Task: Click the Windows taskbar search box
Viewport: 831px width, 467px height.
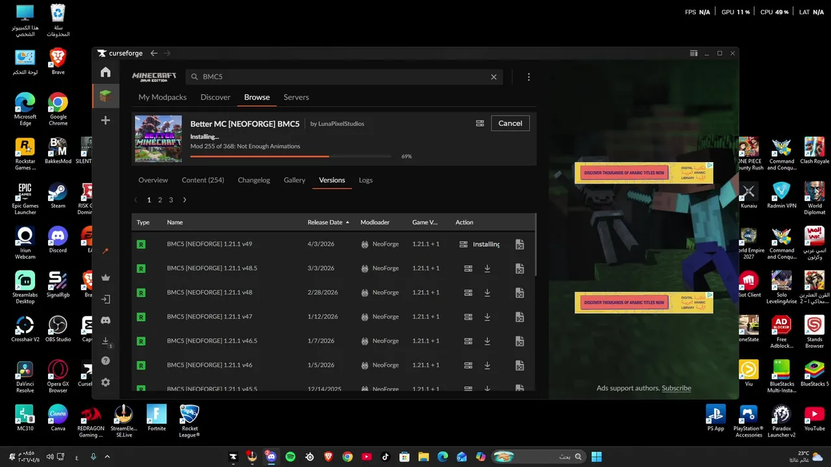Action: point(538,457)
